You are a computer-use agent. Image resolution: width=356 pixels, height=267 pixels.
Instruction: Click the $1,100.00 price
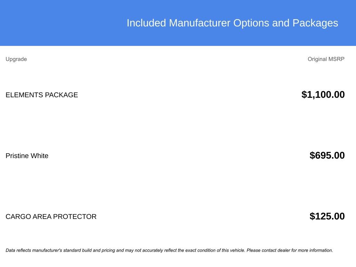(x=323, y=95)
